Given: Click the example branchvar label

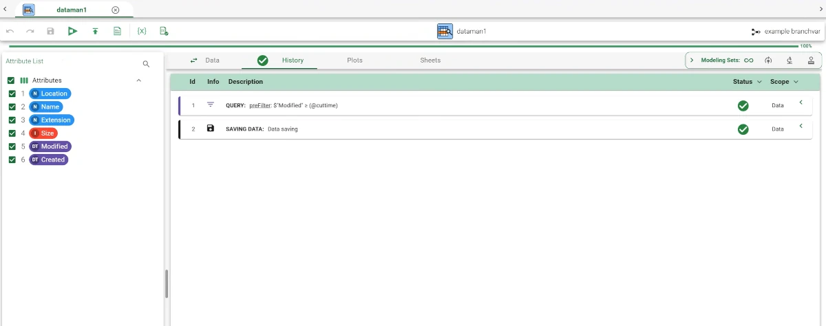Looking at the screenshot, I should coord(792,32).
